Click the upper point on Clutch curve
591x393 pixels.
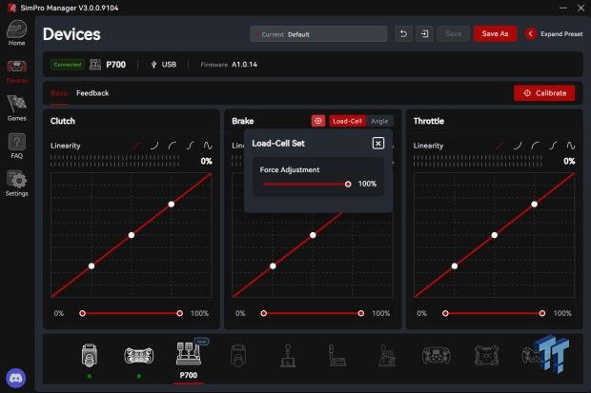click(x=172, y=204)
